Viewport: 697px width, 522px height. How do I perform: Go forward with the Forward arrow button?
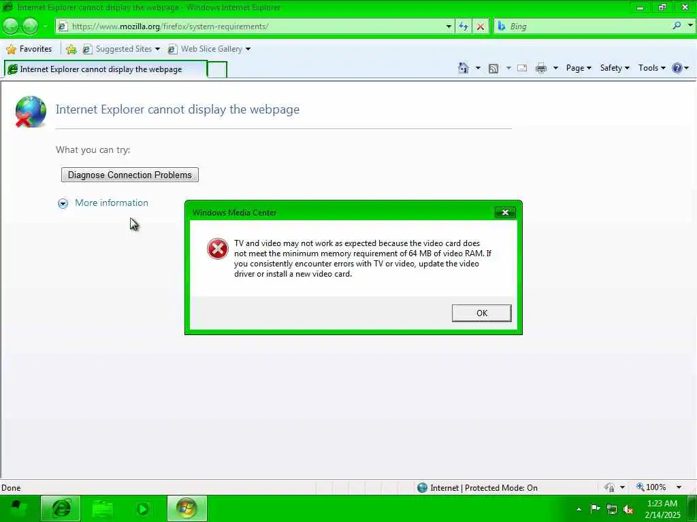pyautogui.click(x=30, y=27)
